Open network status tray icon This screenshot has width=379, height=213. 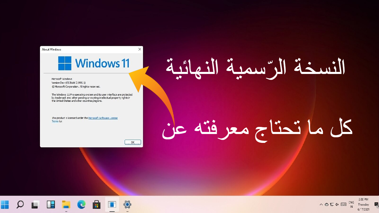(x=332, y=204)
